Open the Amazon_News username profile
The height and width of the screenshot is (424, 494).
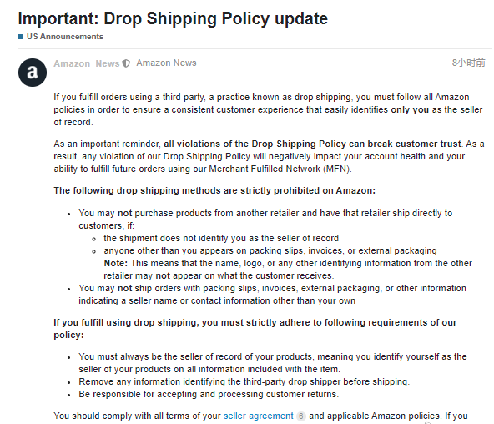click(x=87, y=63)
